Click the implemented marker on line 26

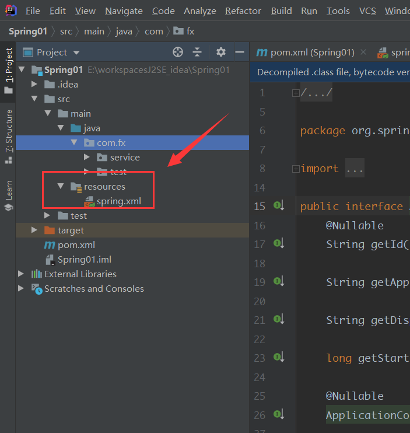click(279, 414)
